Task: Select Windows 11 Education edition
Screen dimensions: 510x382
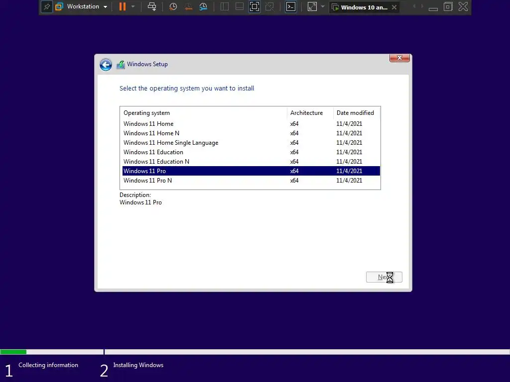Action: tap(251, 152)
